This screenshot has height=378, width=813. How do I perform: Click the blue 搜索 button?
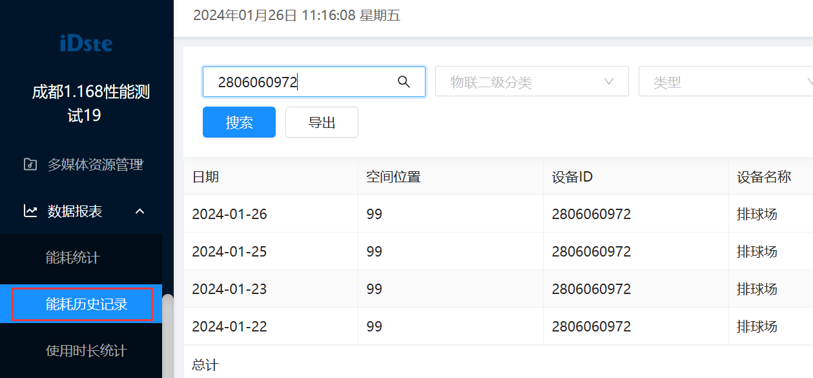click(239, 122)
